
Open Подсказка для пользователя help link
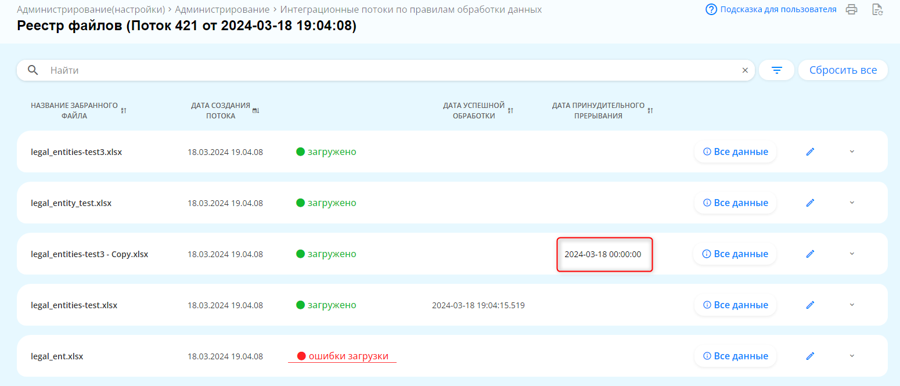(x=777, y=9)
